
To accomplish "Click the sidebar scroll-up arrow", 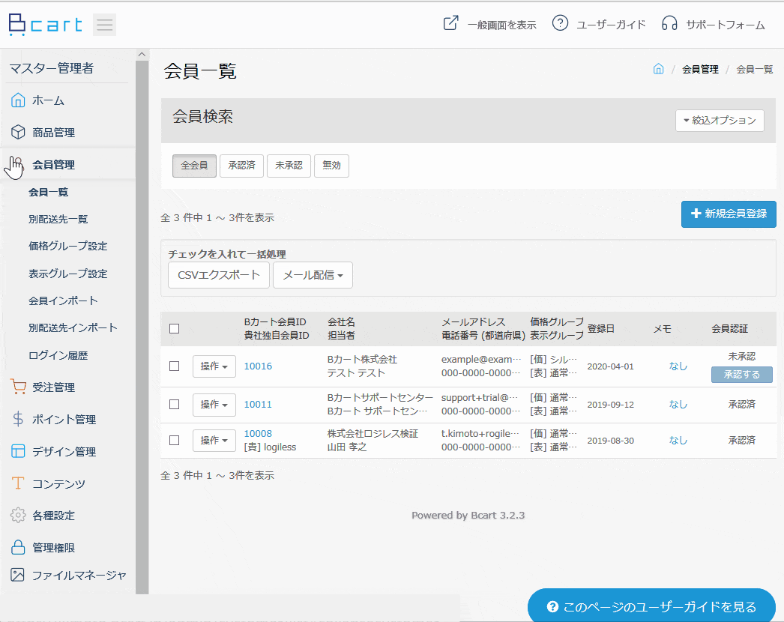I will [x=142, y=55].
